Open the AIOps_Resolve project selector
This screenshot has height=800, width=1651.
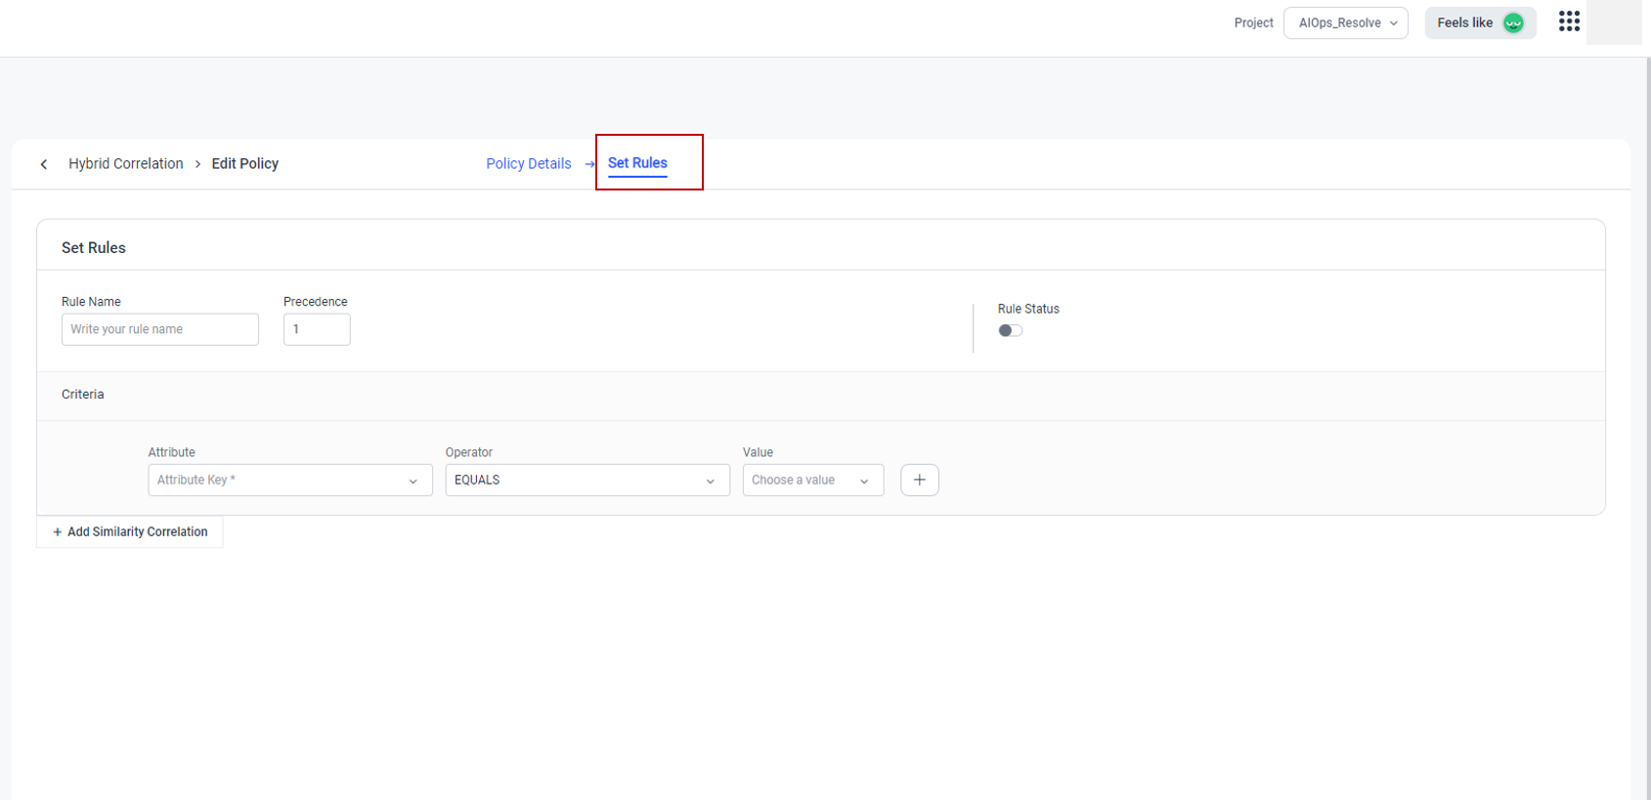1345,22
